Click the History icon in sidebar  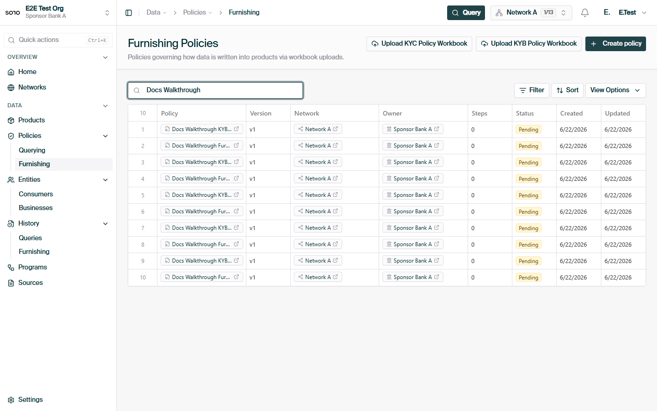point(11,224)
